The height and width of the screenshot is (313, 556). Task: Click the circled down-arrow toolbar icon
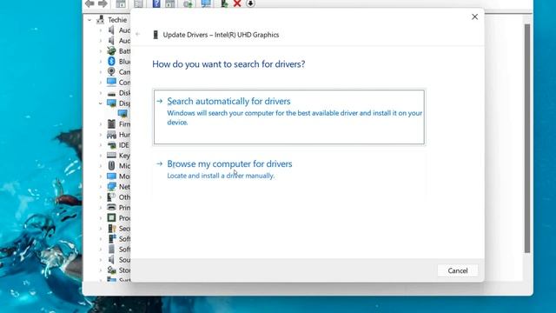[250, 3]
